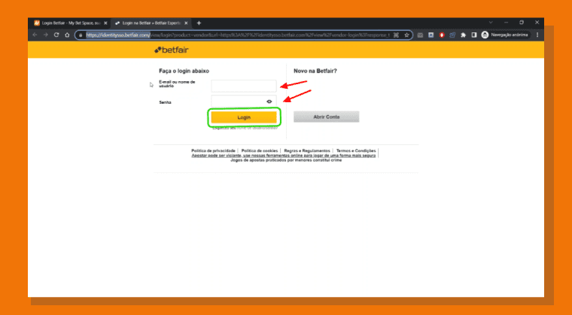Open Política de privacidade link

coord(214,150)
